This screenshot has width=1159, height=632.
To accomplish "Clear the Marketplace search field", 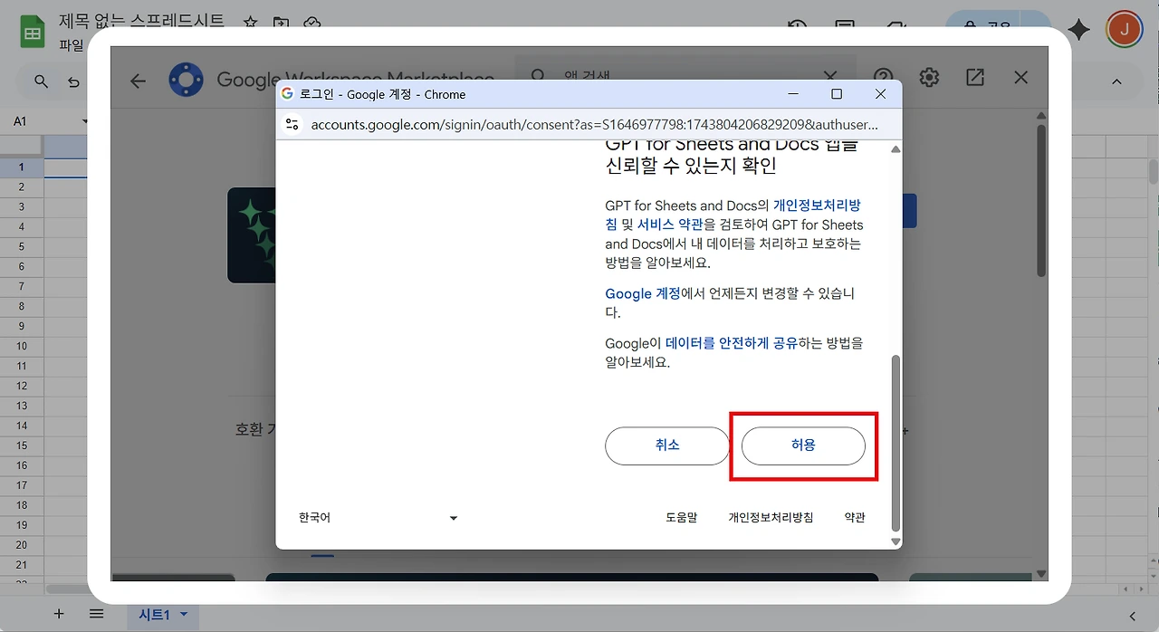I will point(830,77).
